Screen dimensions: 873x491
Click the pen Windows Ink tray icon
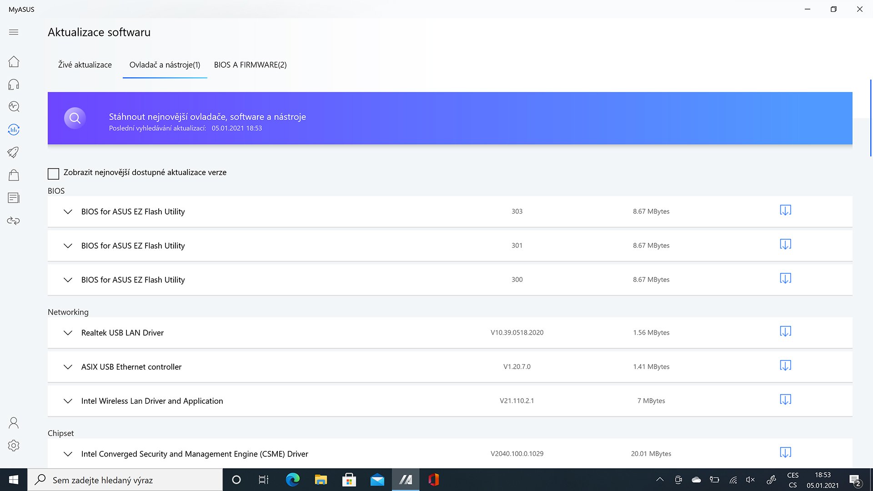(771, 480)
